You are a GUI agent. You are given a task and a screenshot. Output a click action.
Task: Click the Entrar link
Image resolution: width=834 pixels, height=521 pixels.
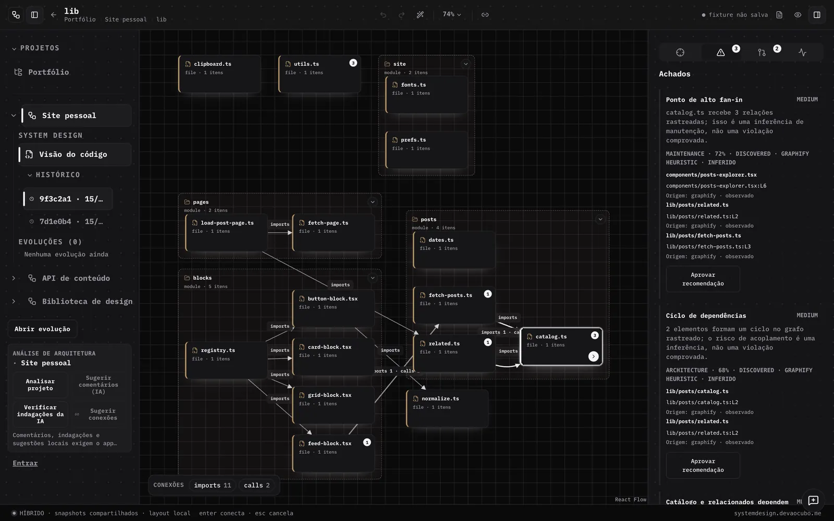25,463
